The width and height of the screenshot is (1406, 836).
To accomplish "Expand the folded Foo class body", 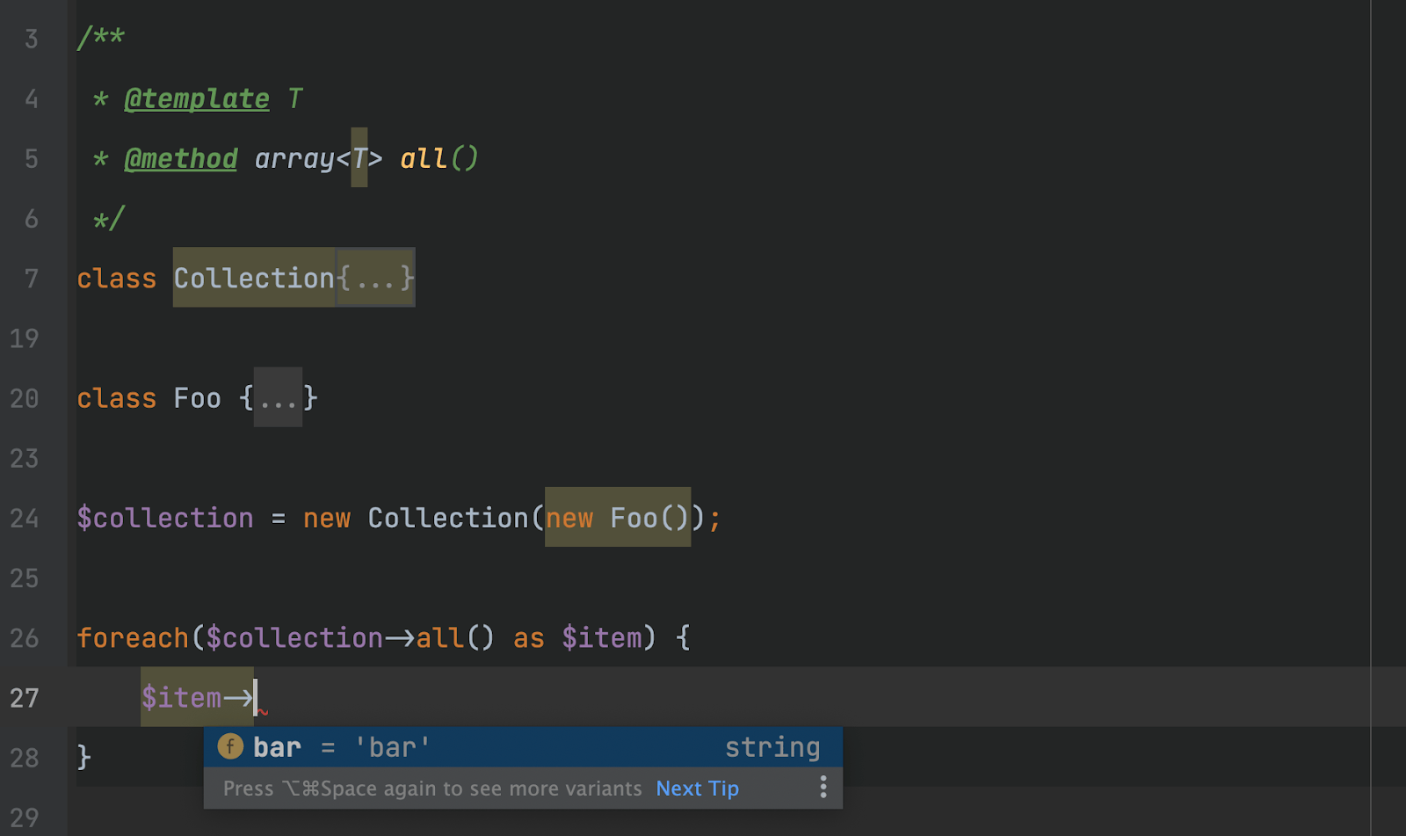I will point(278,398).
